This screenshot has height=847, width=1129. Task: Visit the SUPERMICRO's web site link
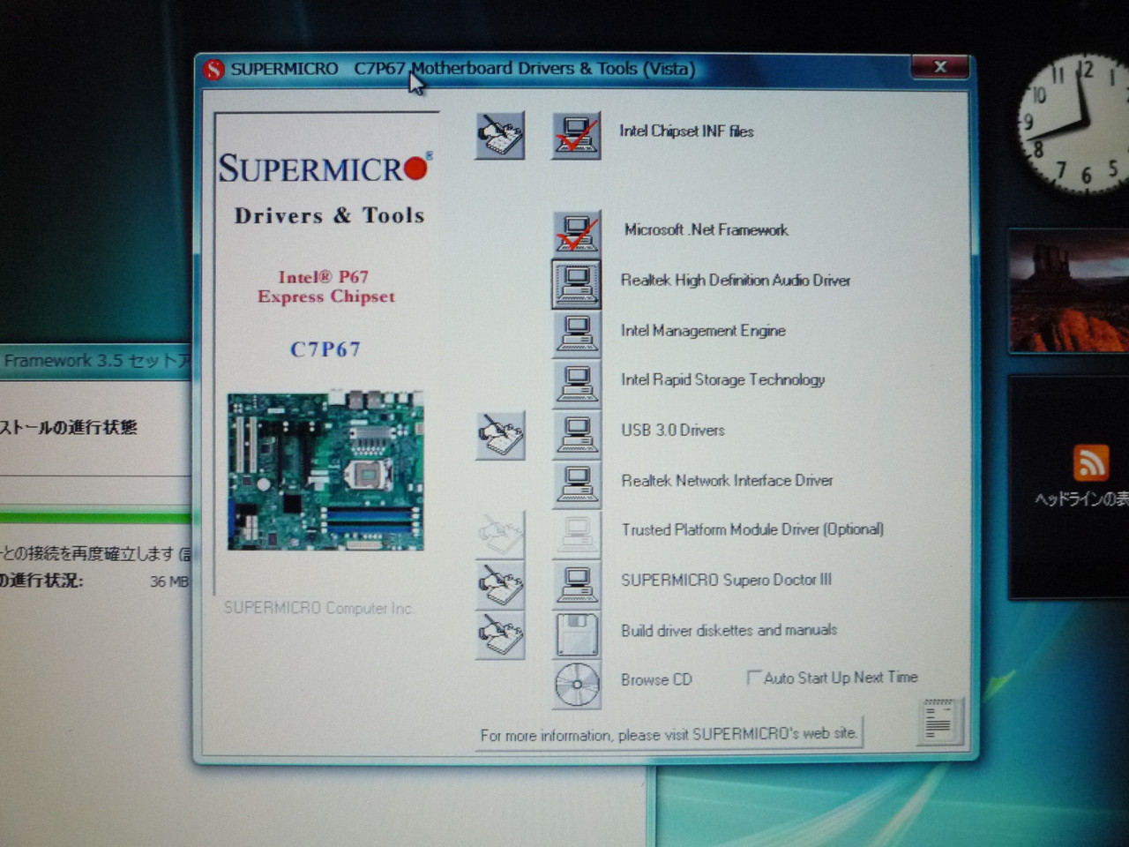tap(669, 734)
